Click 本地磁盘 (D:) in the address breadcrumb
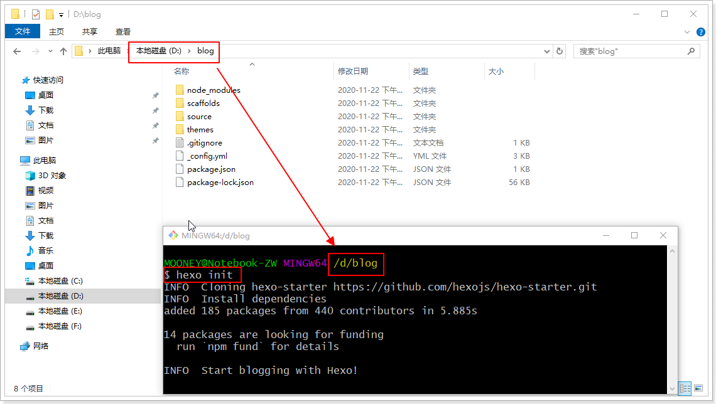 point(158,51)
